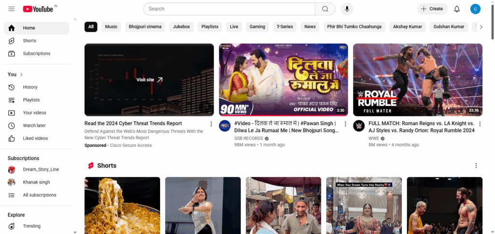The width and height of the screenshot is (495, 234).
Task: Open options menu for WWE video
Action: (x=480, y=124)
